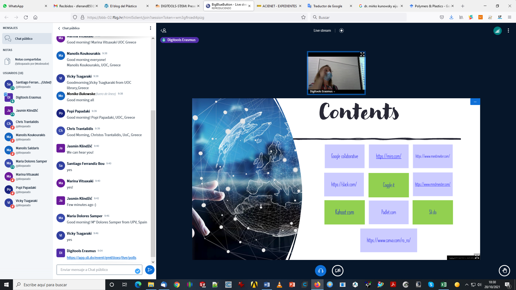Click the Digitools Erasmus talking indicator
The height and width of the screenshot is (290, 516).
tap(179, 40)
